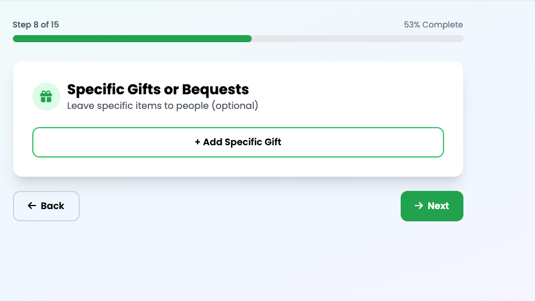Click the green gift box icon
The width and height of the screenshot is (535, 301).
[x=46, y=97]
